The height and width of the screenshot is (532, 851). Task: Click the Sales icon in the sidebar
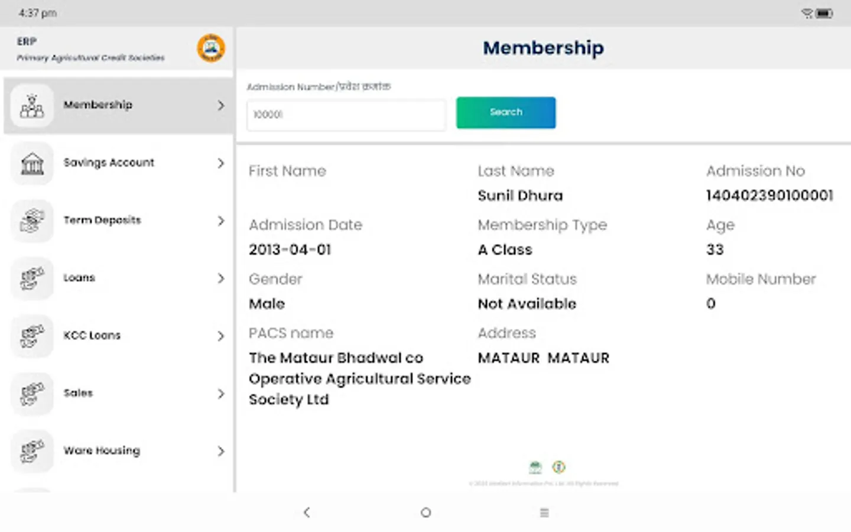(32, 394)
